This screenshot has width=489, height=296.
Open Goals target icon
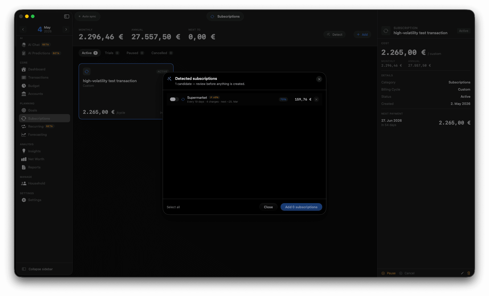click(24, 110)
